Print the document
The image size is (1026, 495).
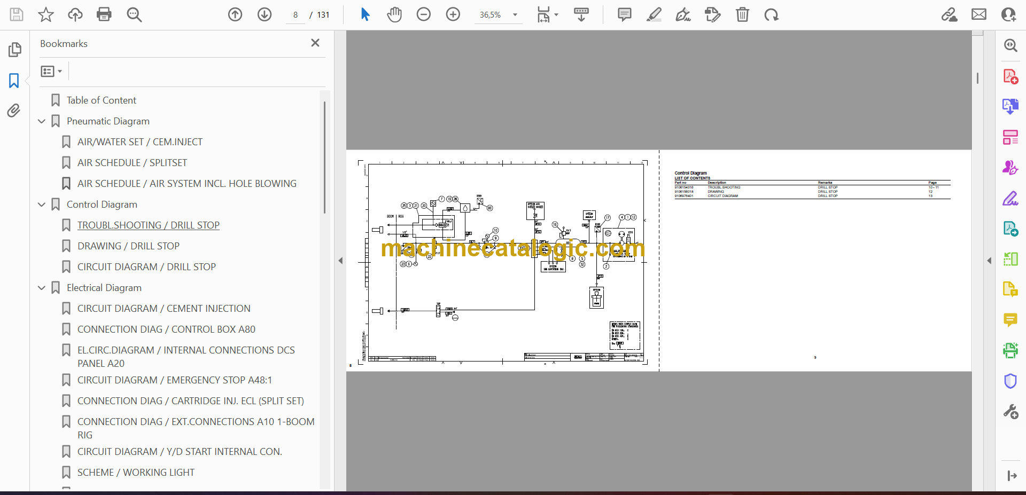[x=104, y=14]
